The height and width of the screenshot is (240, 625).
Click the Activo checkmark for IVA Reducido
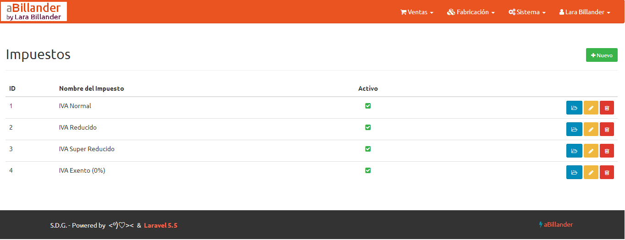click(368, 127)
